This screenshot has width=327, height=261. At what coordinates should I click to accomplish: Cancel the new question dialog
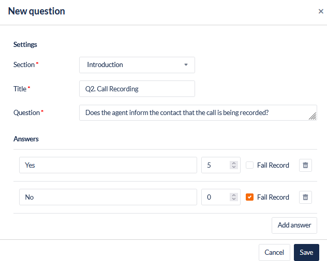tap(274, 252)
